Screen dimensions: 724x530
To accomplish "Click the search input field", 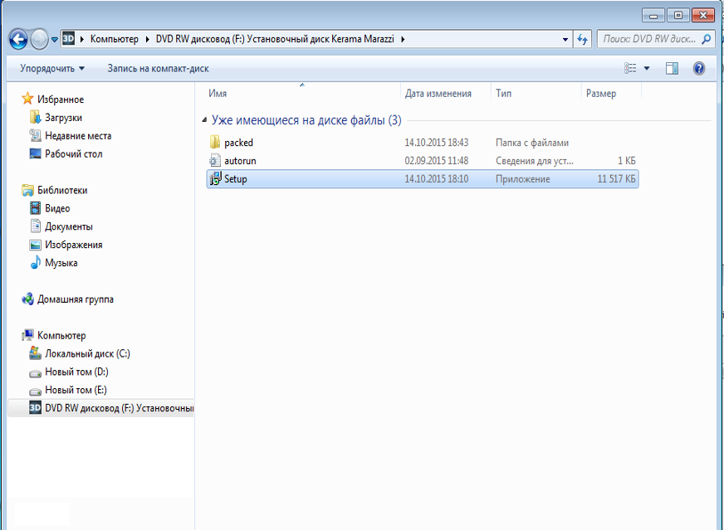I will point(648,39).
